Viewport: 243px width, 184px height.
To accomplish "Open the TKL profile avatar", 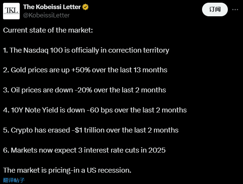I will (x=11, y=11).
